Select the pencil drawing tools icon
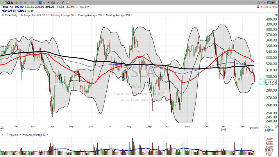This screenshot has width=279, height=157. [x=62, y=3]
